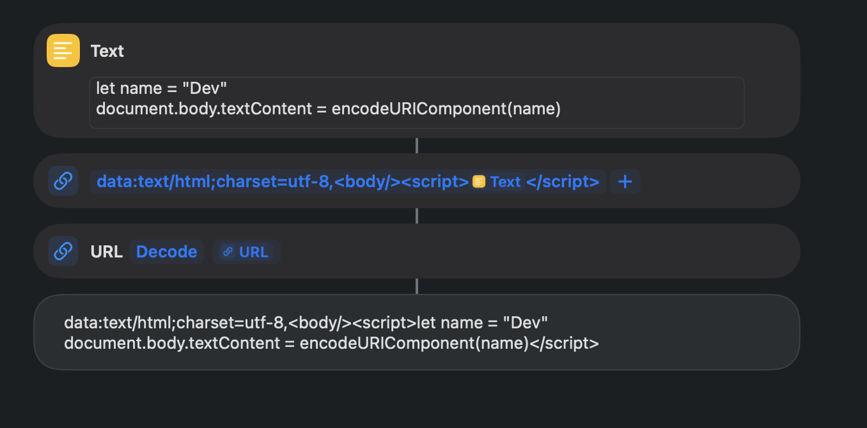Click the yellow Text action icon
Screen dimensions: 867x428
(63, 50)
